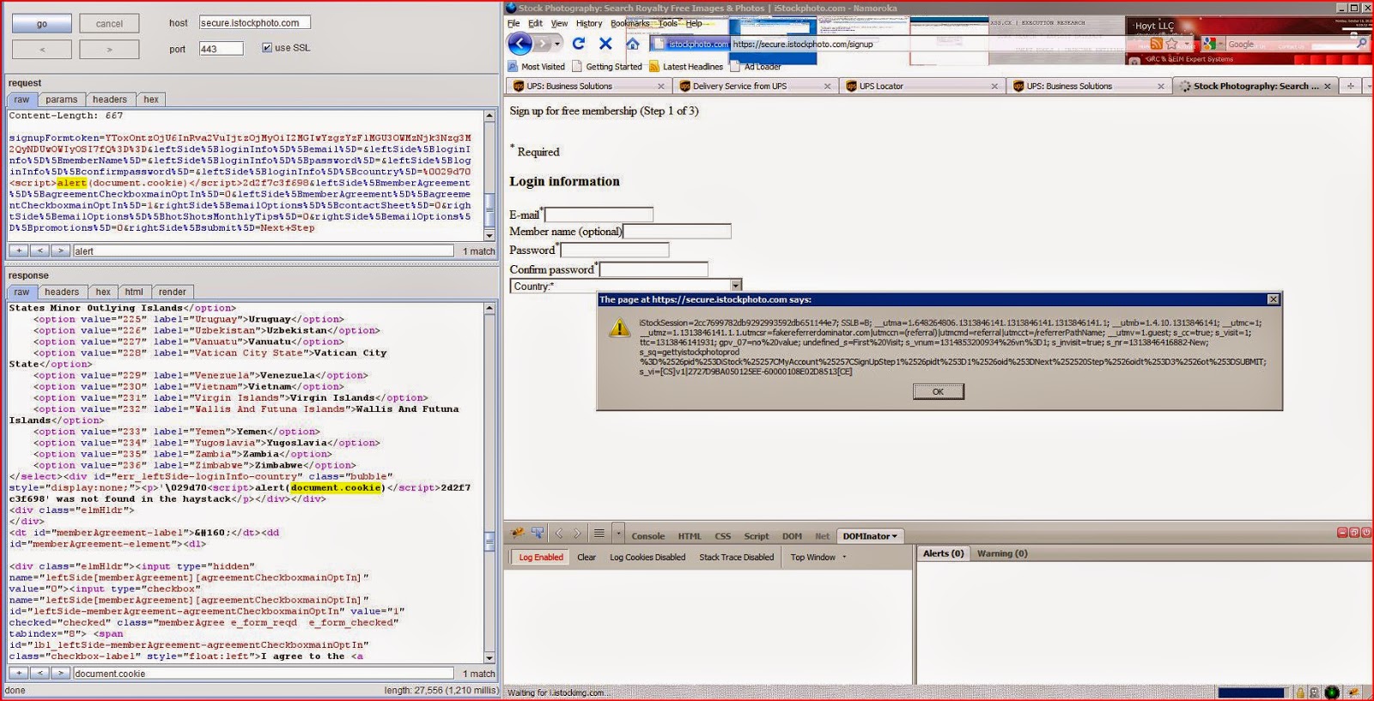Toggle the Log Enabled button in DOMinator
Screen dimensions: 1374x701
(x=541, y=557)
